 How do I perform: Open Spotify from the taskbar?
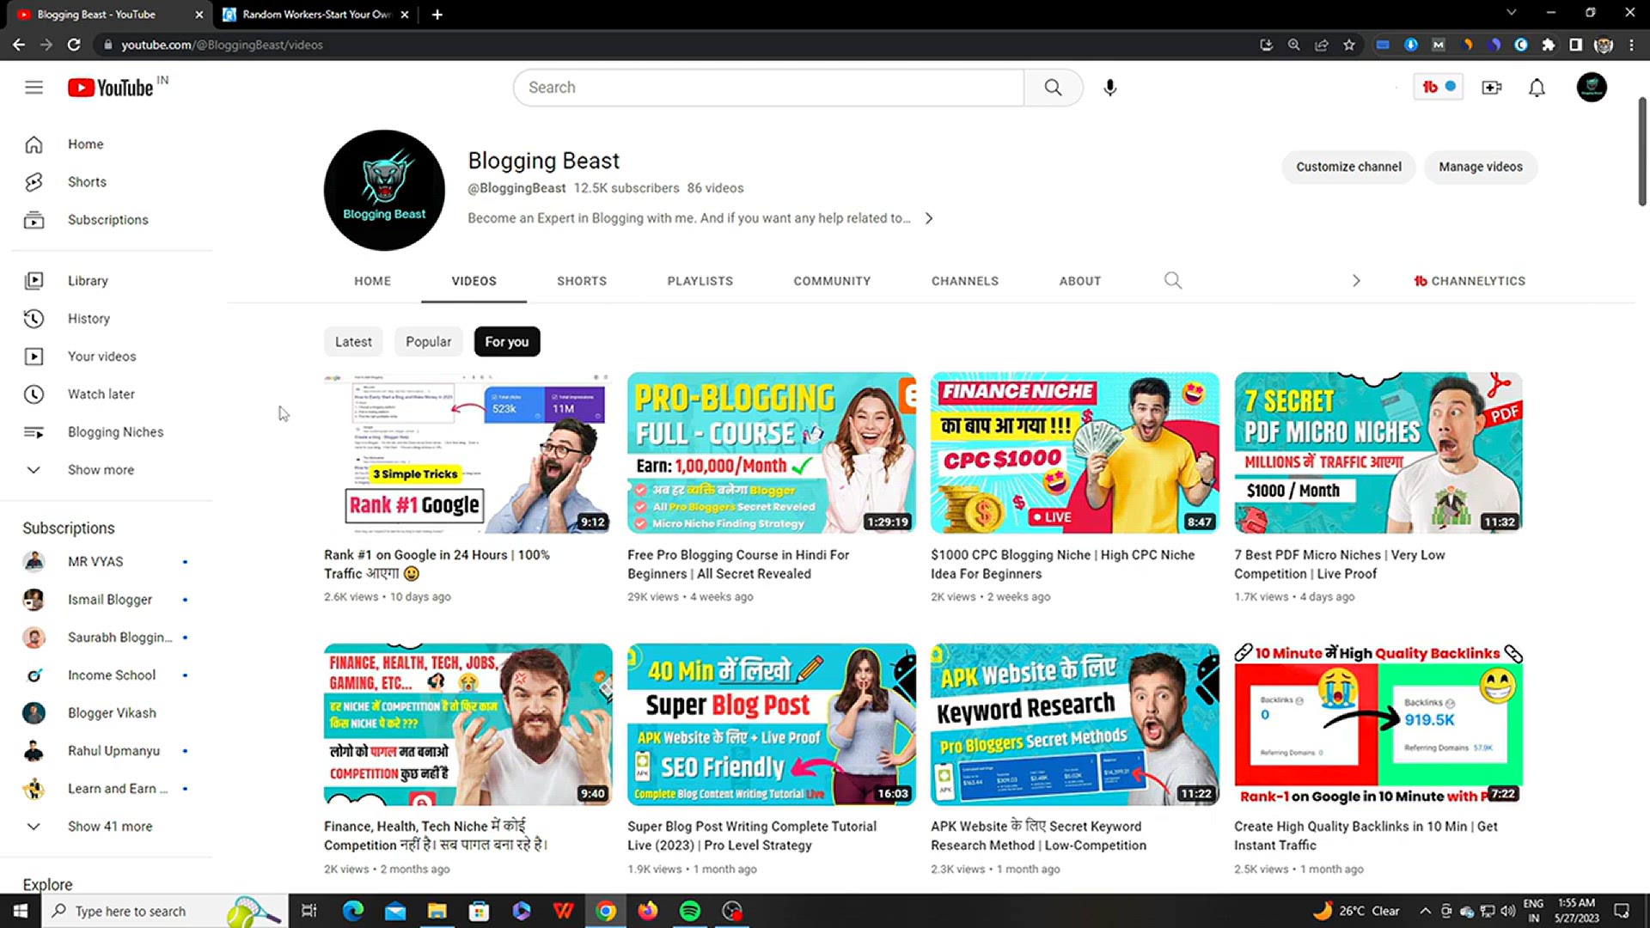689,911
